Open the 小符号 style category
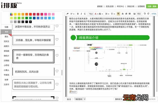The image size is (158, 105). click(x=6, y=65)
